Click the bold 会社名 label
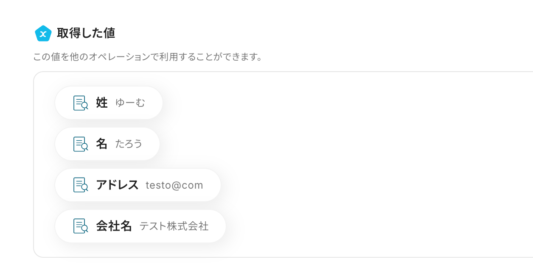Screen dimensions: 533x273 tap(114, 226)
